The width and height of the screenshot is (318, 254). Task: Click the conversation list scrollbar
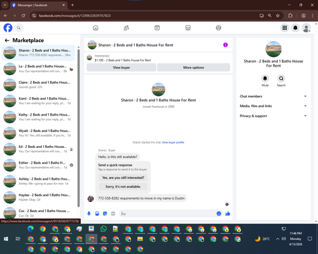click(x=78, y=128)
